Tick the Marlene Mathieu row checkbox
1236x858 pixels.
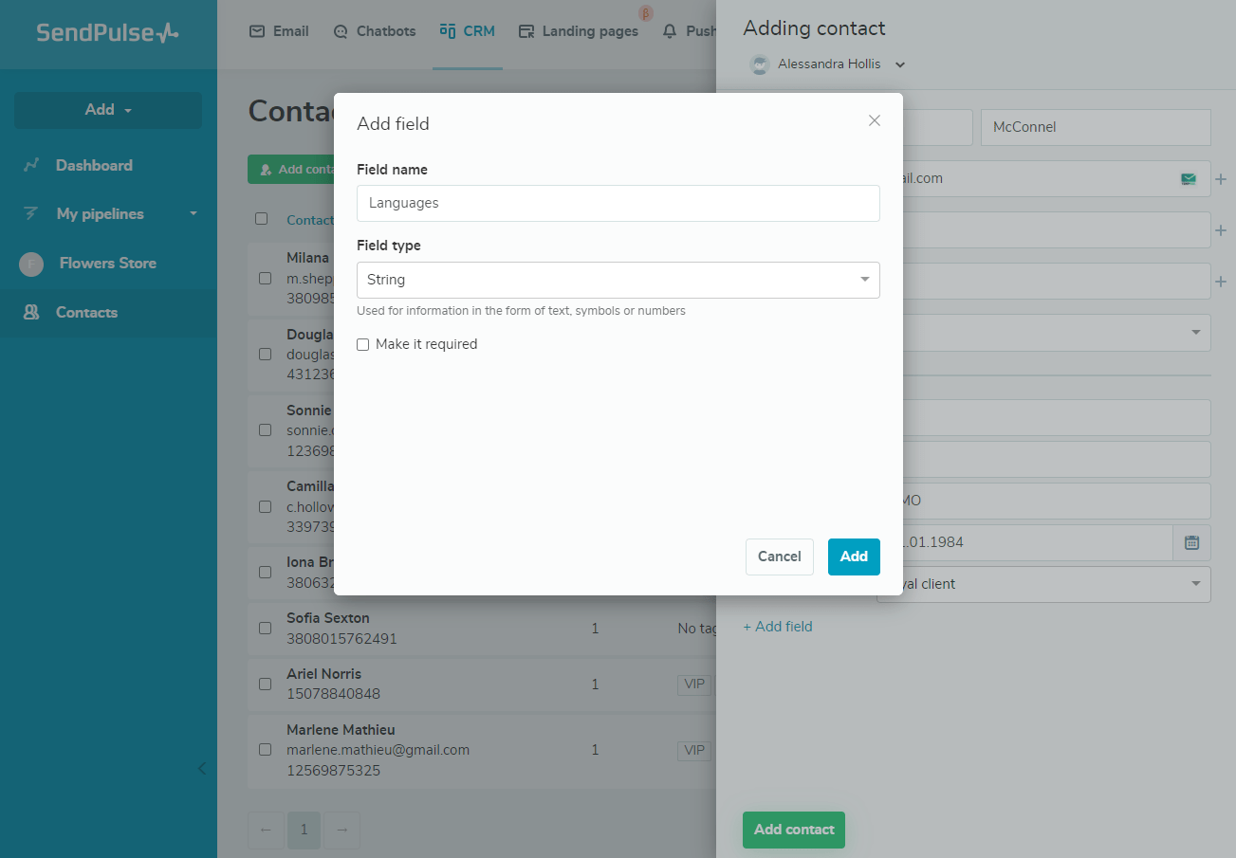coord(265,750)
